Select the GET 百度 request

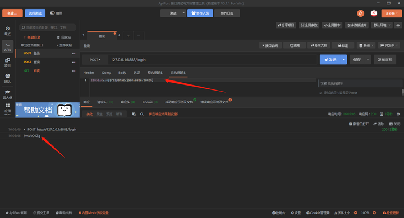[36, 71]
